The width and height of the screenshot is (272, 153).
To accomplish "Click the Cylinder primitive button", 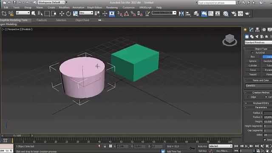I will point(252,65).
